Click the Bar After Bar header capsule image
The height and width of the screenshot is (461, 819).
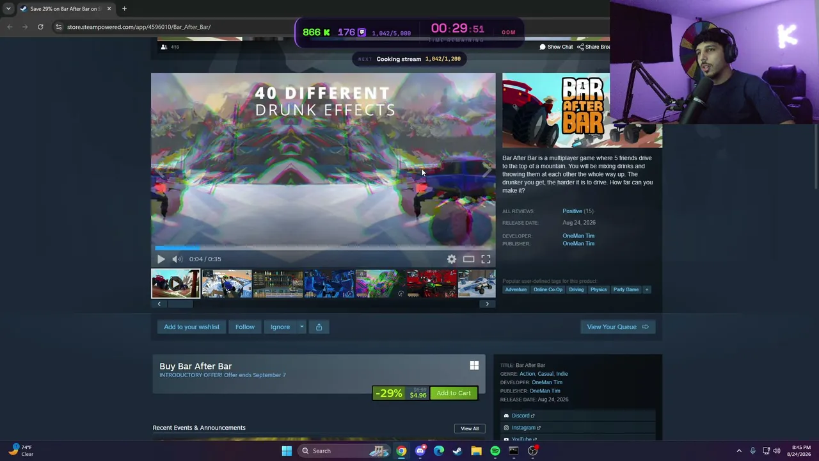coord(582,110)
